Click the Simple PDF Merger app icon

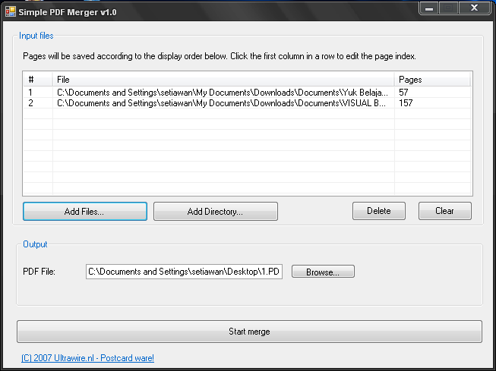click(11, 11)
